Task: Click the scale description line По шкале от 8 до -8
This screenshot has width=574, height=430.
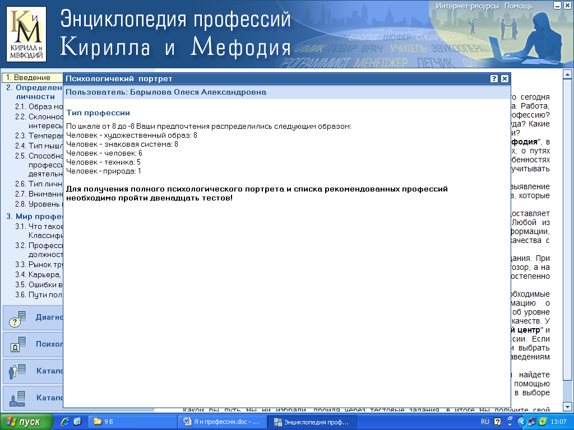Action: coord(209,127)
